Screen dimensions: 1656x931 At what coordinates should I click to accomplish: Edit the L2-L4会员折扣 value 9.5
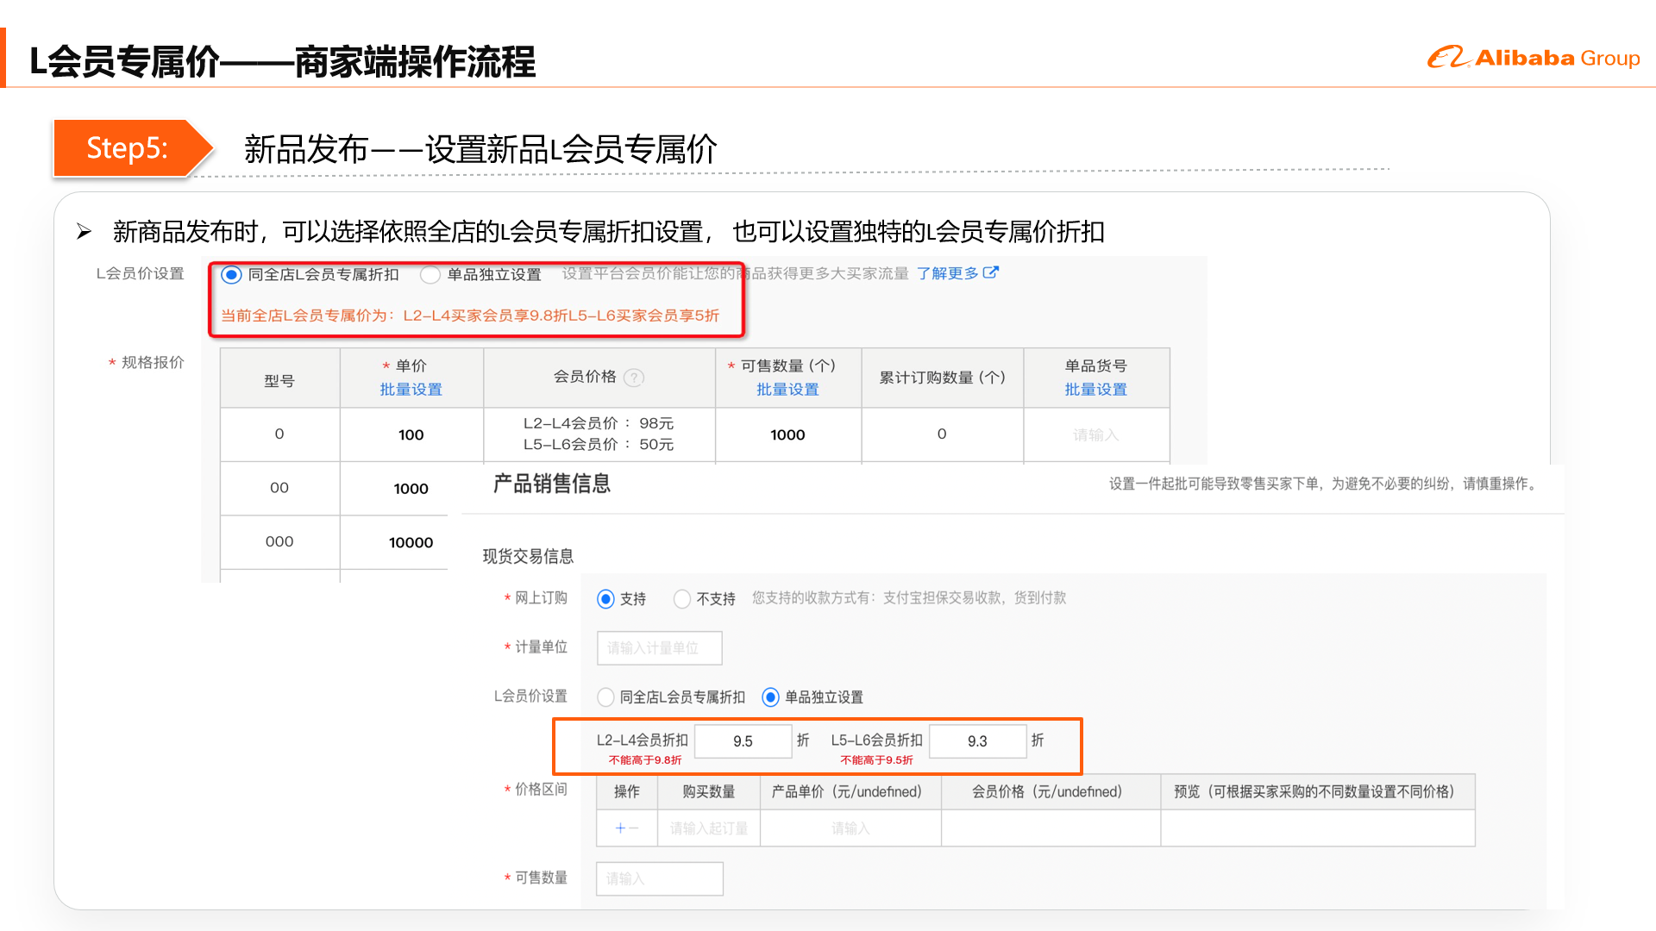[743, 740]
